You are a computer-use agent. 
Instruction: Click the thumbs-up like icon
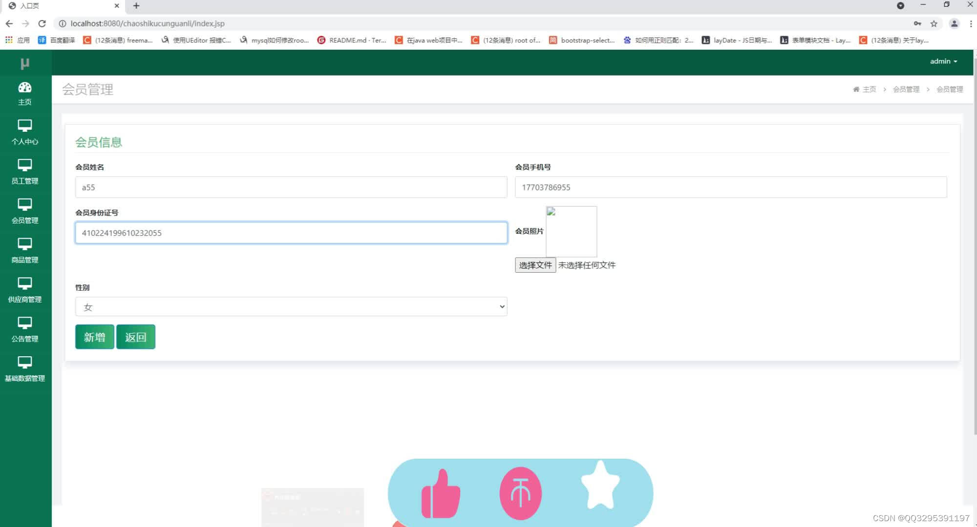[441, 493]
